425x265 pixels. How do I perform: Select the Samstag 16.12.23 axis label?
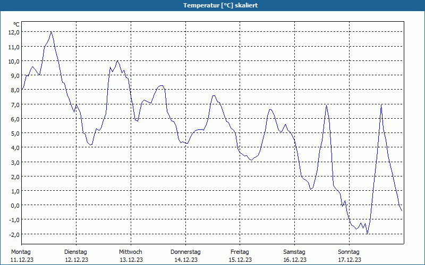click(295, 255)
